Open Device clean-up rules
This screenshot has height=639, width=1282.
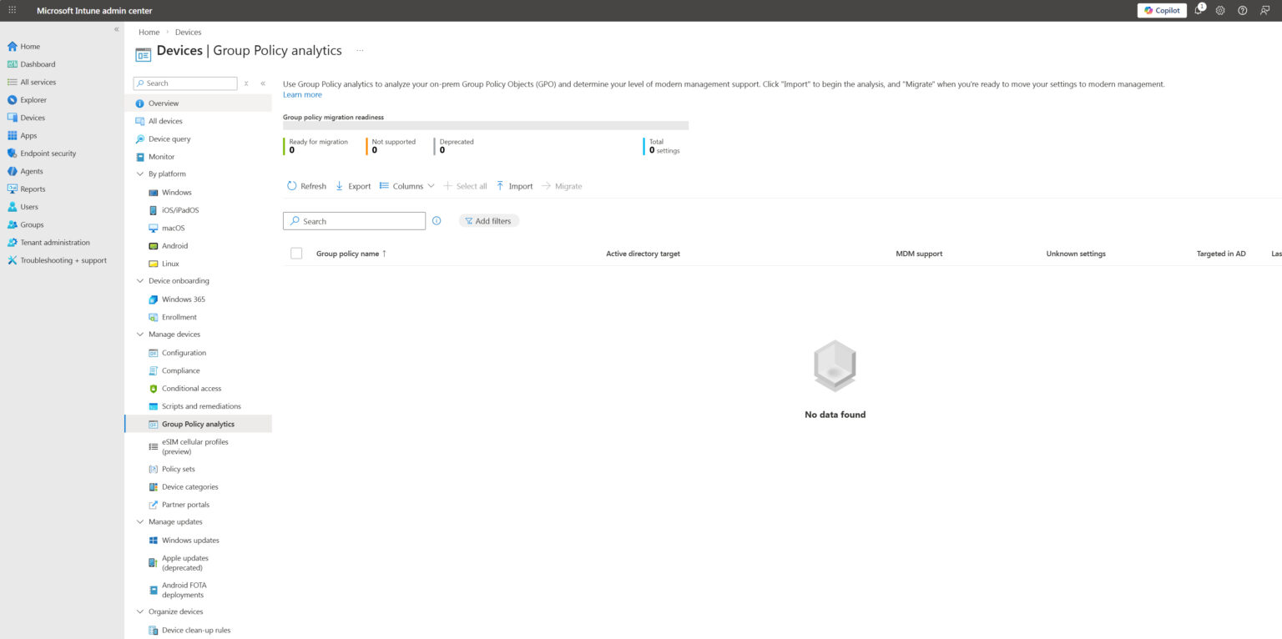pos(198,631)
